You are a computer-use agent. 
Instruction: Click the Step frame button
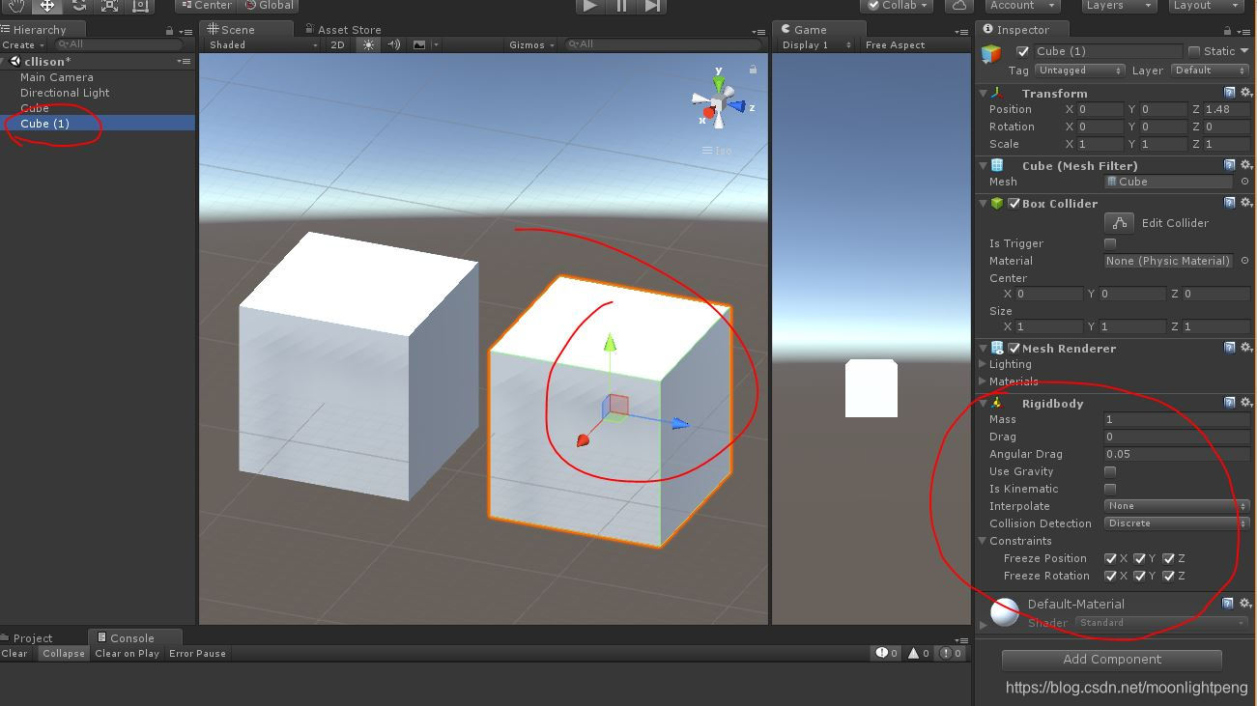(652, 6)
